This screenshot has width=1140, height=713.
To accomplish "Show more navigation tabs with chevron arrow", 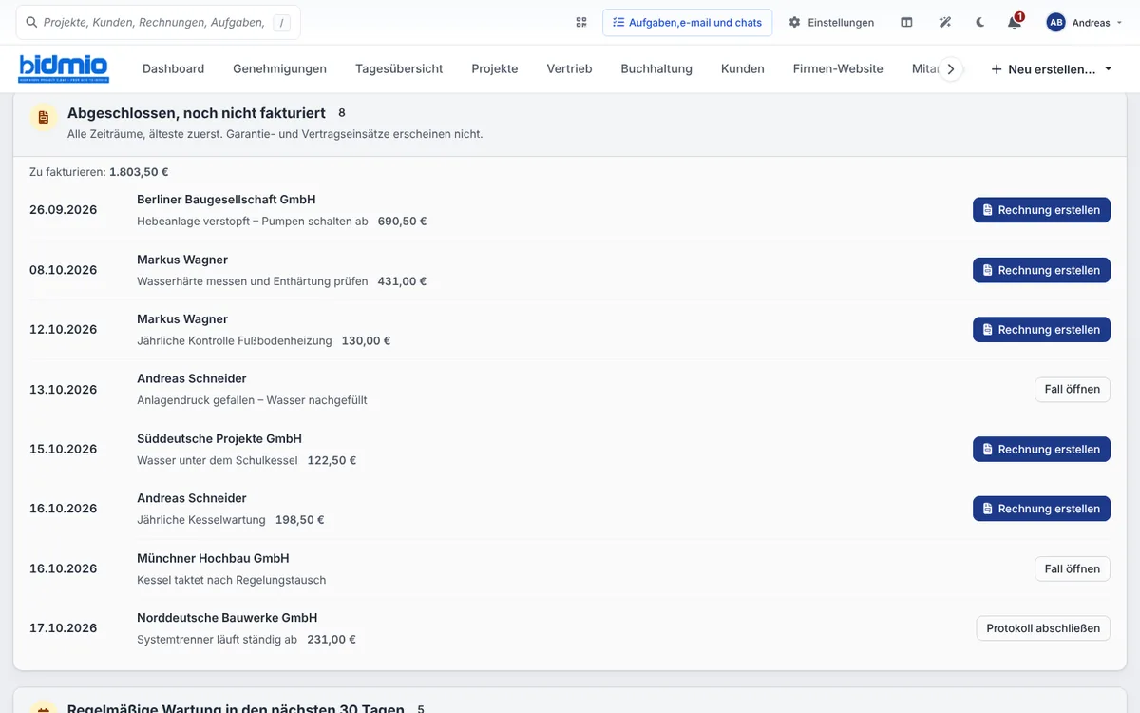I will click(951, 68).
